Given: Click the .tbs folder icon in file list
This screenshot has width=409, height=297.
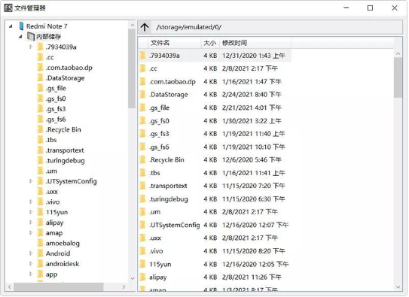Looking at the screenshot, I should click(142, 173).
